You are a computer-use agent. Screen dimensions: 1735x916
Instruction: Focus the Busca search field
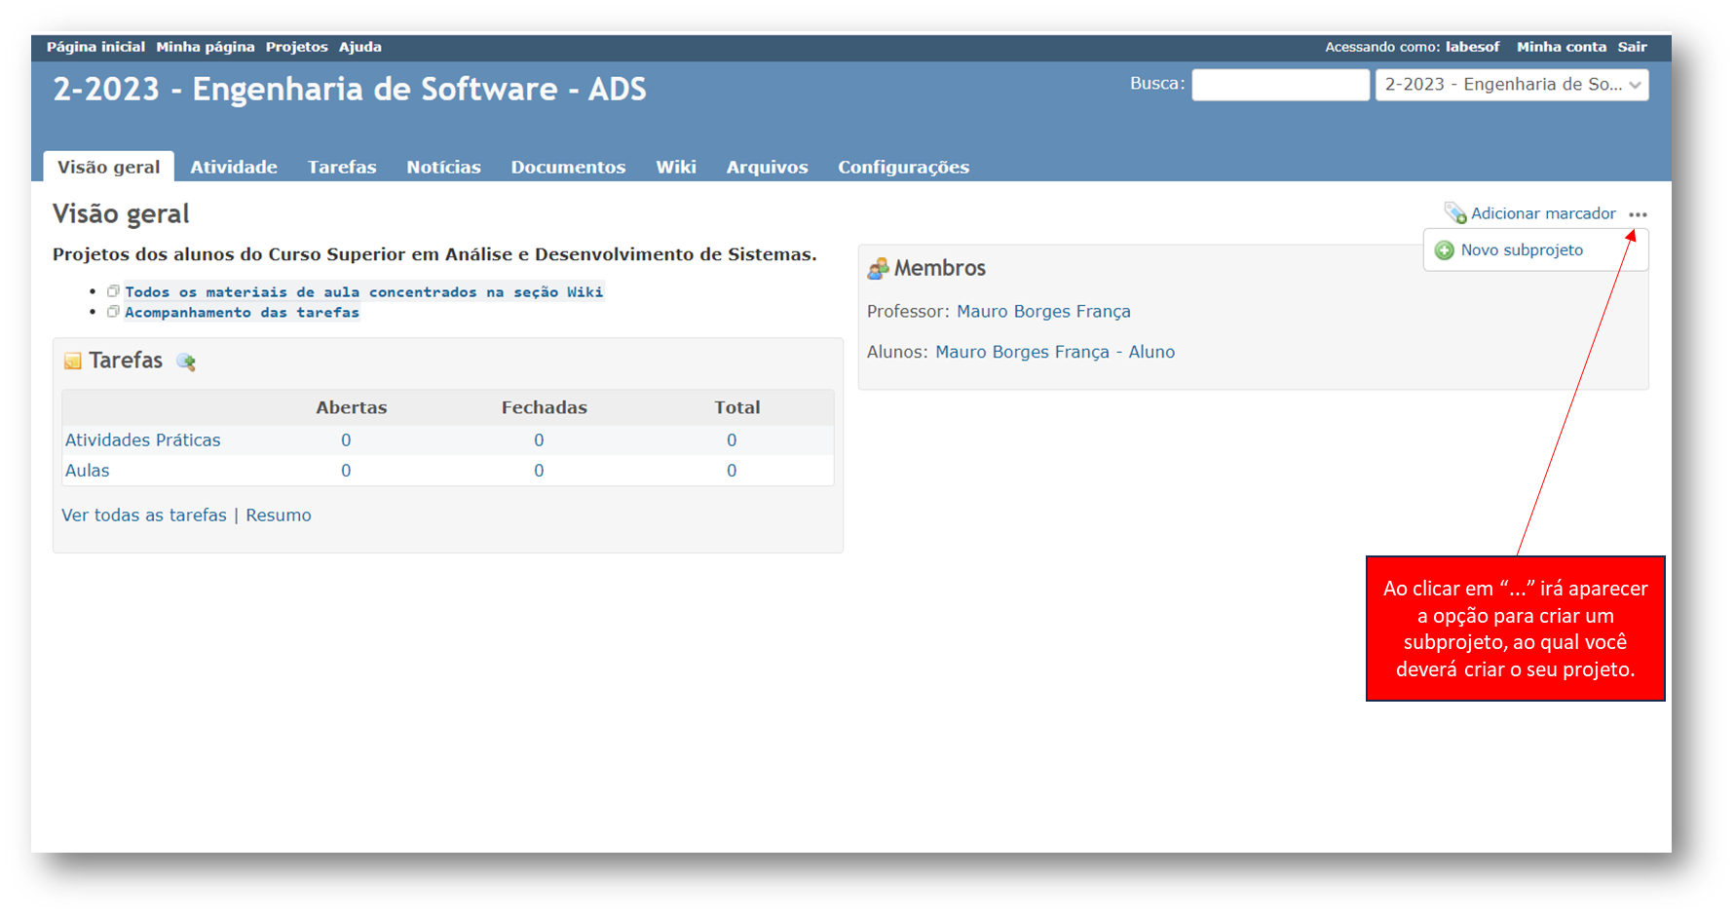pos(1280,85)
